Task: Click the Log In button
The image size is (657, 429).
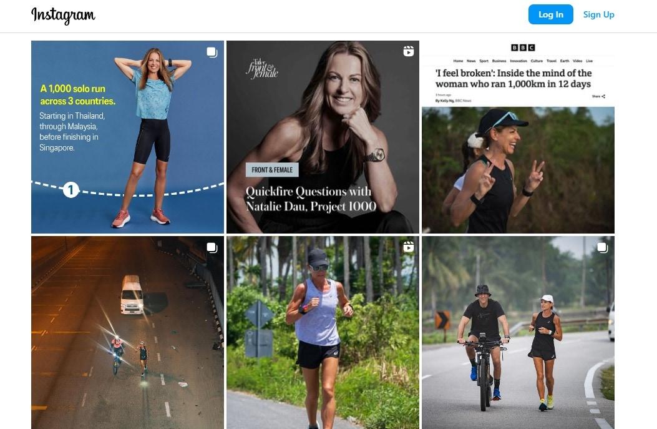Action: coord(550,15)
